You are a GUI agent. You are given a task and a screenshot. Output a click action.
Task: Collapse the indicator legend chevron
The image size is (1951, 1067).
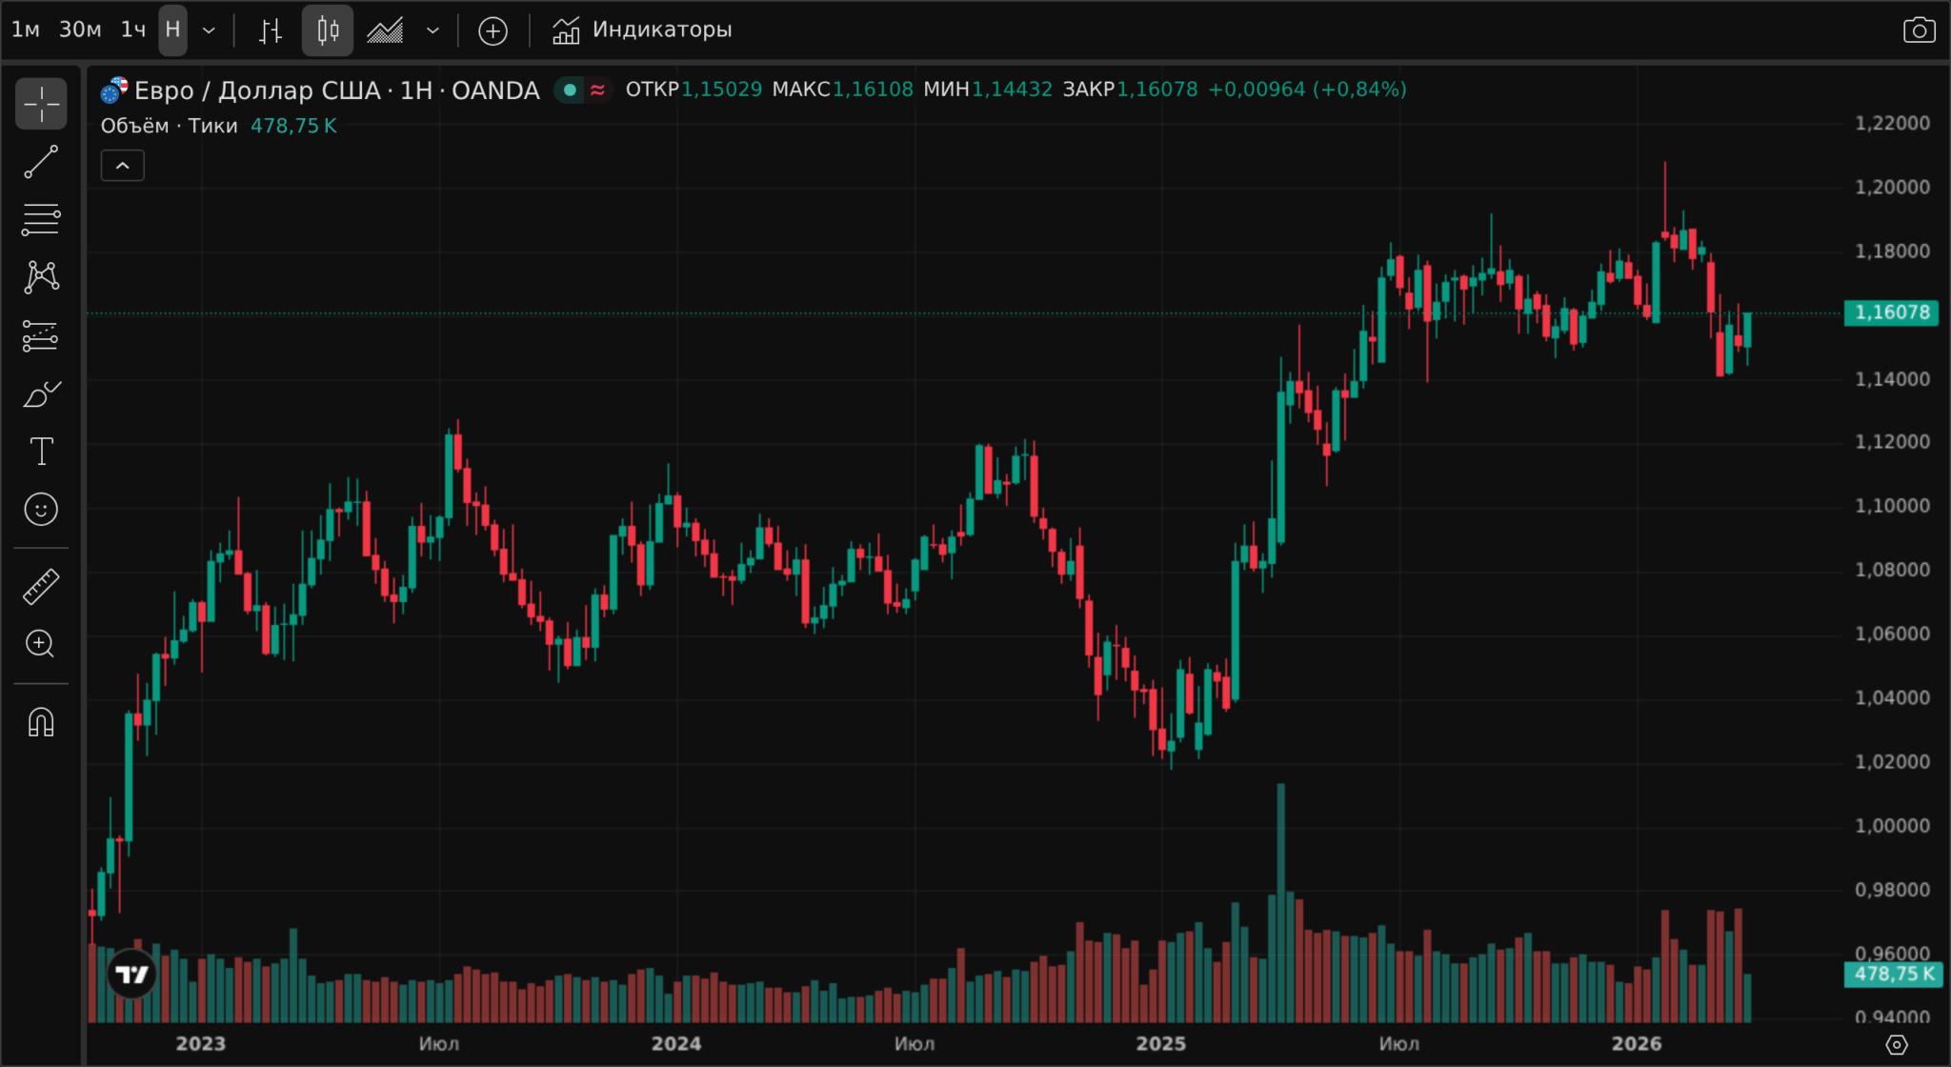click(123, 166)
